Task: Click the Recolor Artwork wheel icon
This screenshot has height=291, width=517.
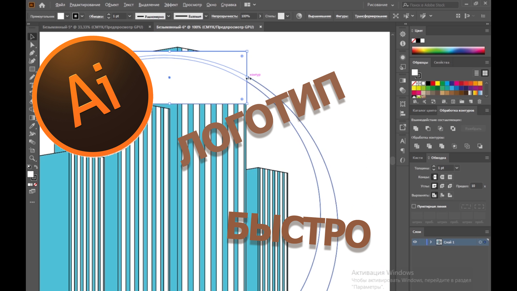Action: pos(299,16)
